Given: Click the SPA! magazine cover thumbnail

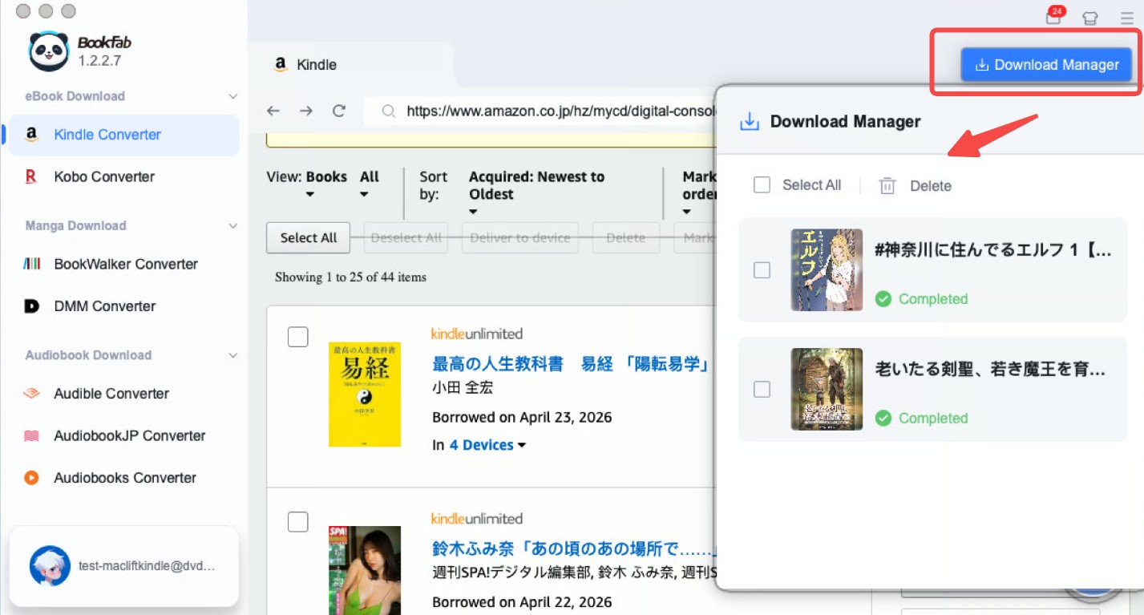Looking at the screenshot, I should pos(365,571).
